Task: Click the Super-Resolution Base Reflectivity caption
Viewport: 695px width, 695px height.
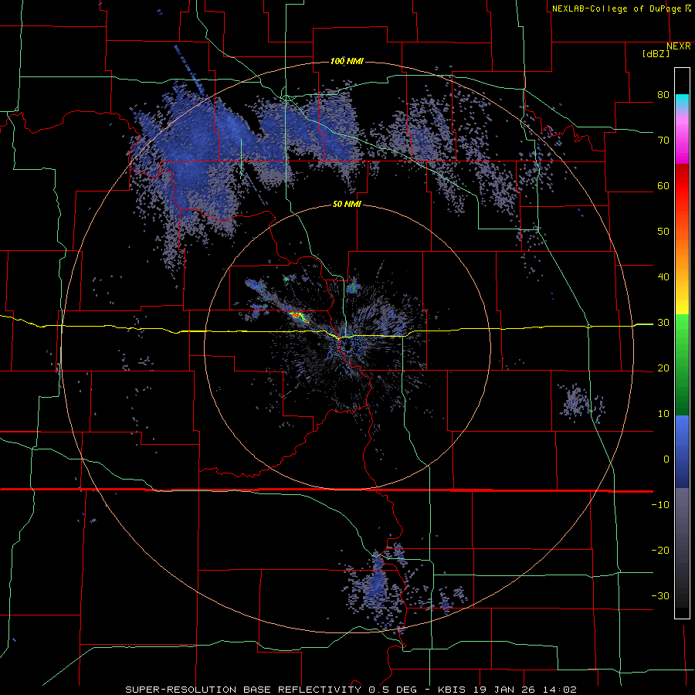Action: (x=351, y=690)
